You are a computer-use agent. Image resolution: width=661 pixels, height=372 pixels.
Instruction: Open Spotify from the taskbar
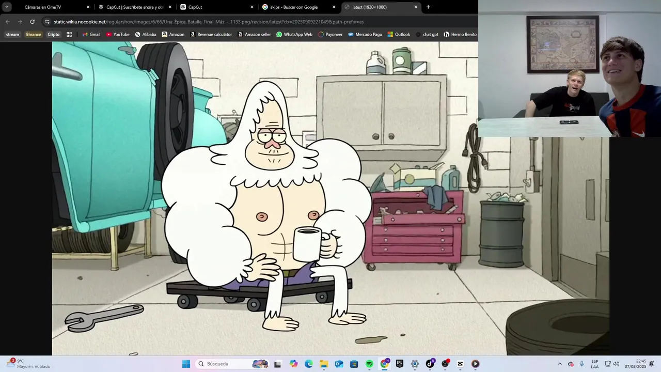(x=369, y=364)
